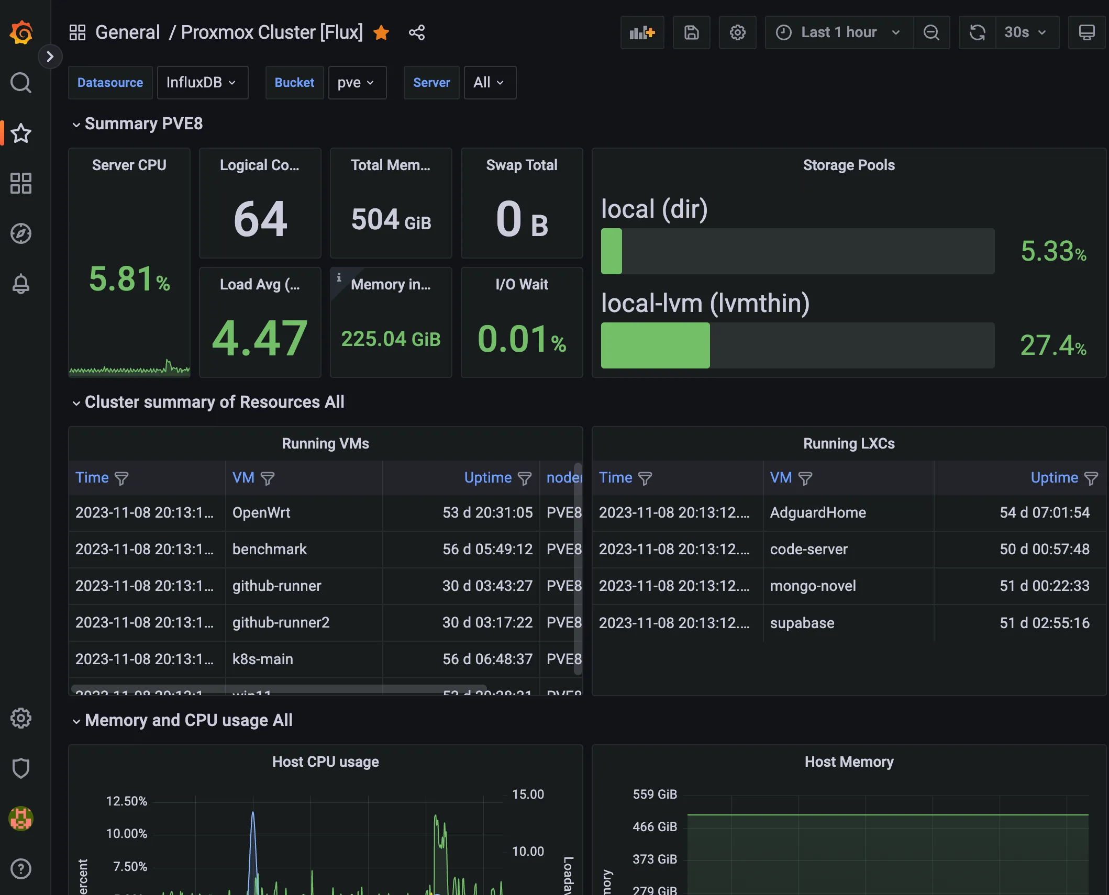Viewport: 1109px width, 895px height.
Task: Open dashboard settings gear in toolbar
Action: click(738, 32)
